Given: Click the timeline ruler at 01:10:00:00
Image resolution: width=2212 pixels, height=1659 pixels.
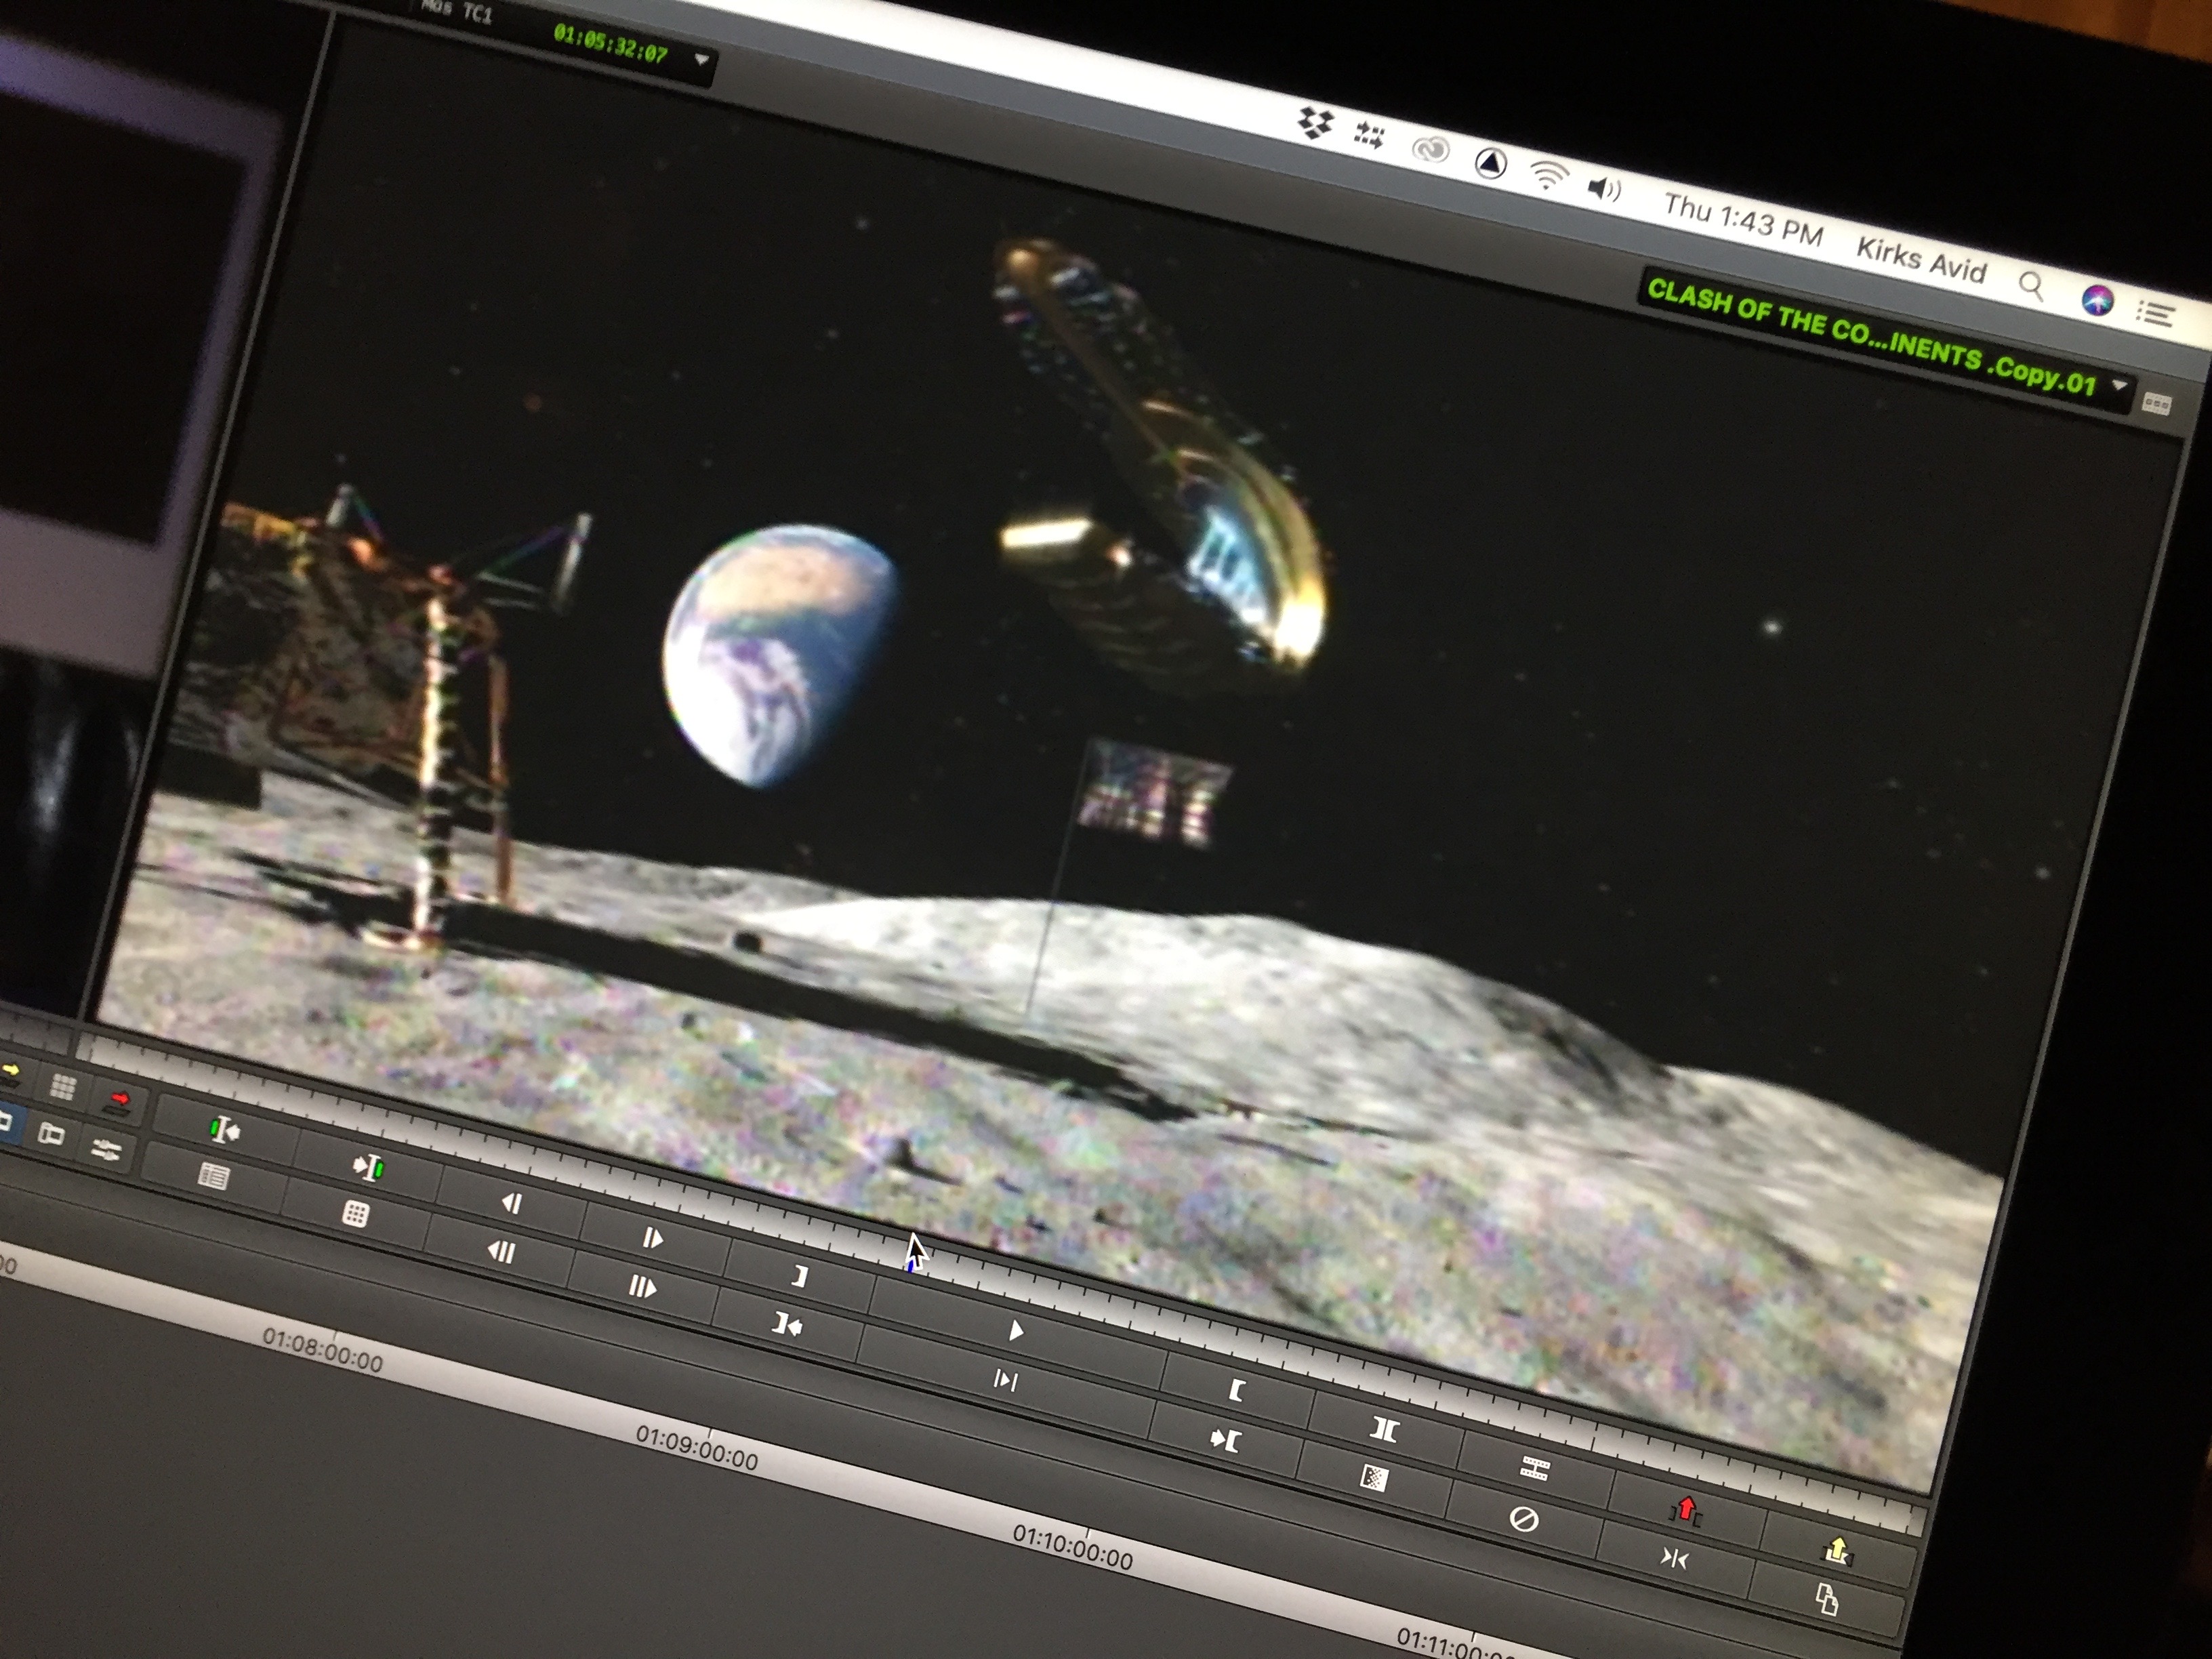Looking at the screenshot, I should [x=1073, y=1547].
